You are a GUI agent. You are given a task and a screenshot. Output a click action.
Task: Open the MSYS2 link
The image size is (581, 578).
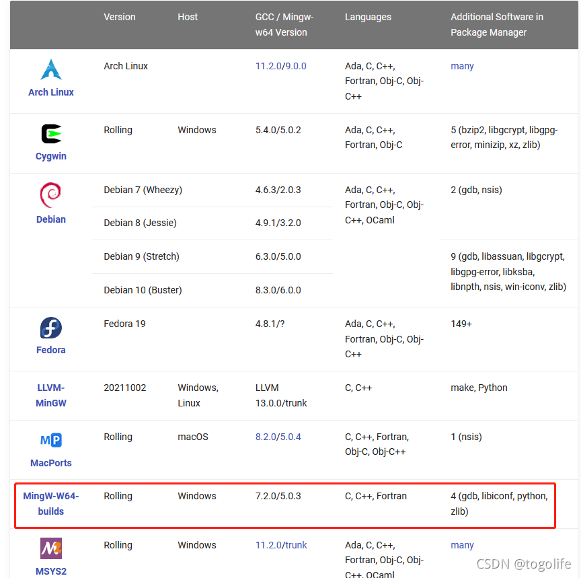(x=50, y=571)
